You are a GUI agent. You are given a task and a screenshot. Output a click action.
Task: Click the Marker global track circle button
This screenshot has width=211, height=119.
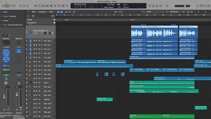click(54, 20)
